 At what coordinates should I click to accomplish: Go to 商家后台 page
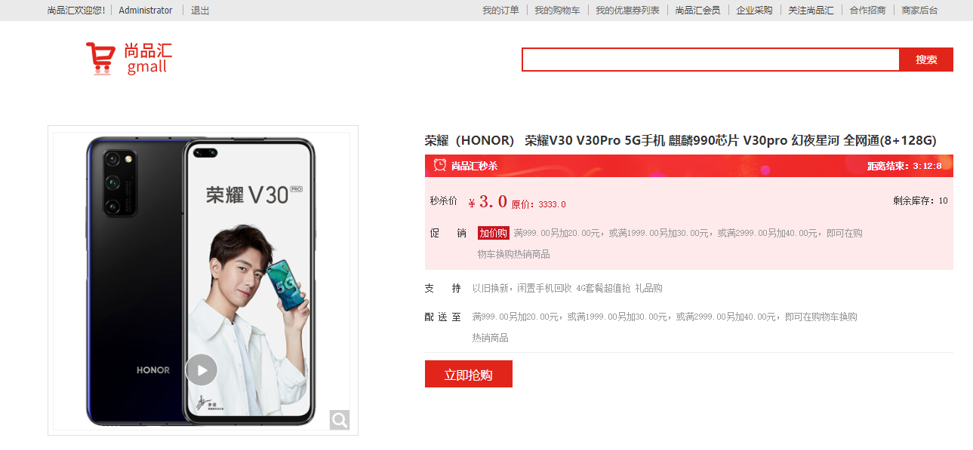tap(919, 10)
